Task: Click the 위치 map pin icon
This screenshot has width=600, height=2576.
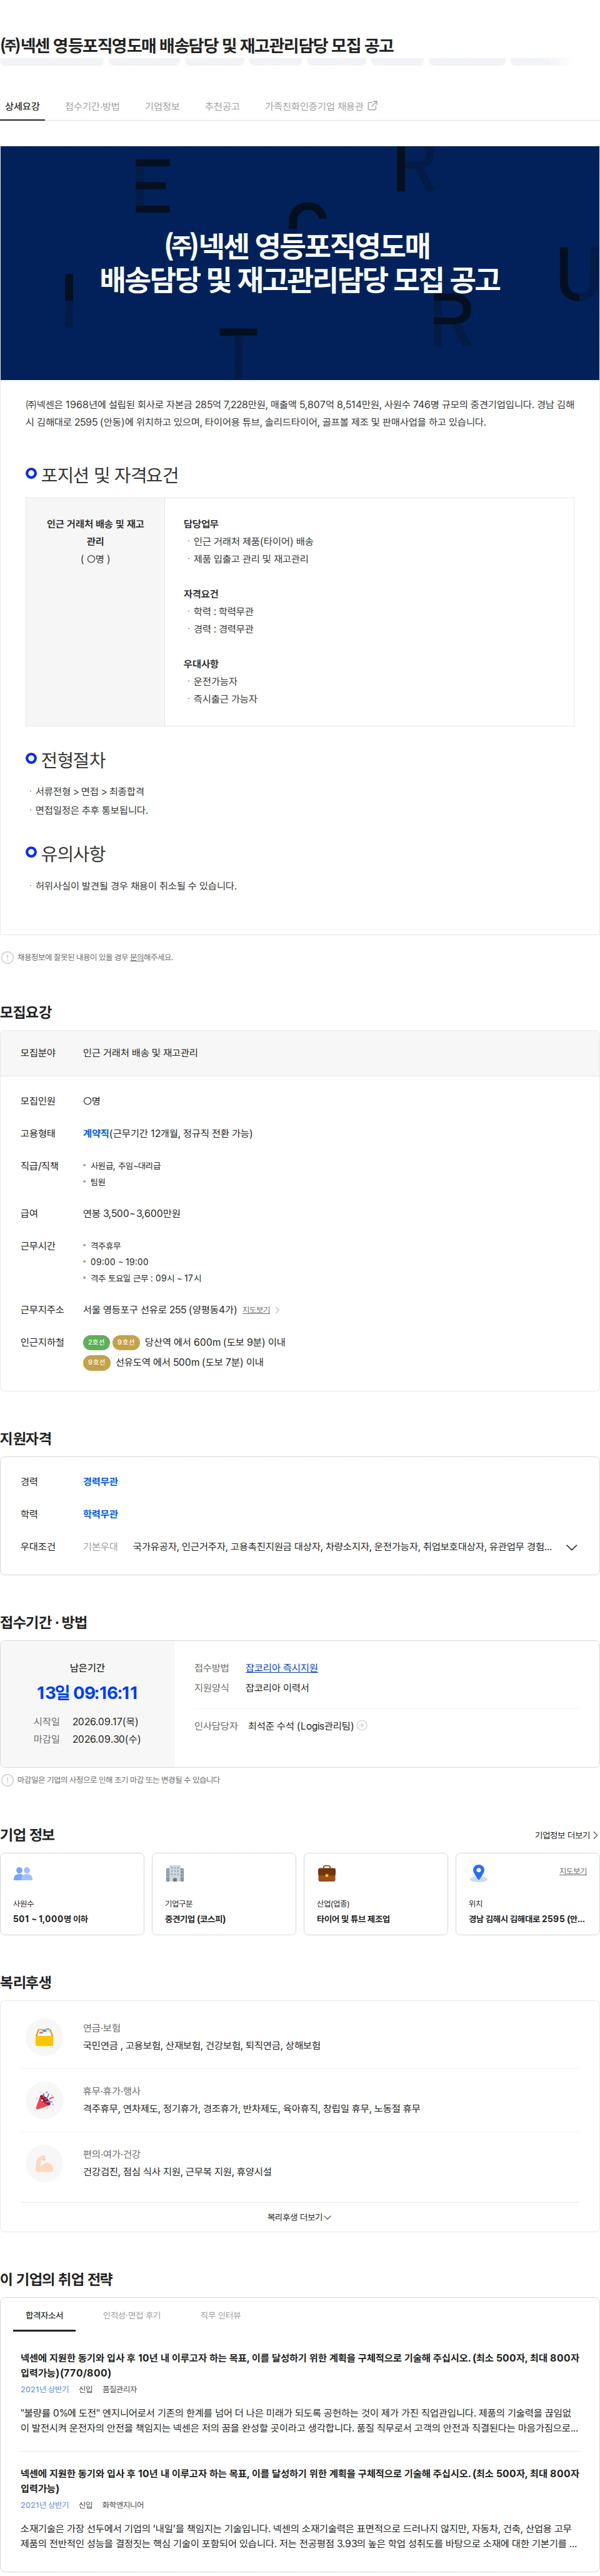Action: click(478, 1874)
